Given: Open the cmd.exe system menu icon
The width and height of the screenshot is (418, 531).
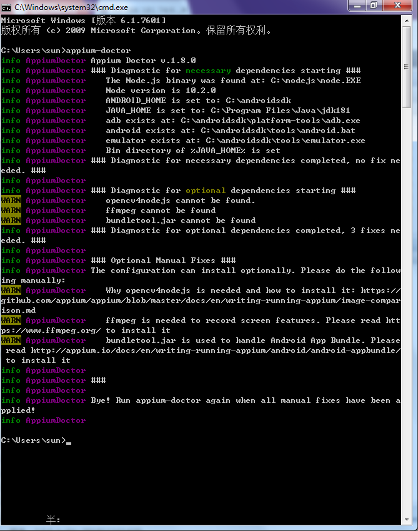Looking at the screenshot, I should click(6, 7).
